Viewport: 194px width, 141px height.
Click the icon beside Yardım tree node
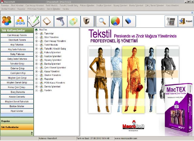pyautogui.click(x=42, y=90)
